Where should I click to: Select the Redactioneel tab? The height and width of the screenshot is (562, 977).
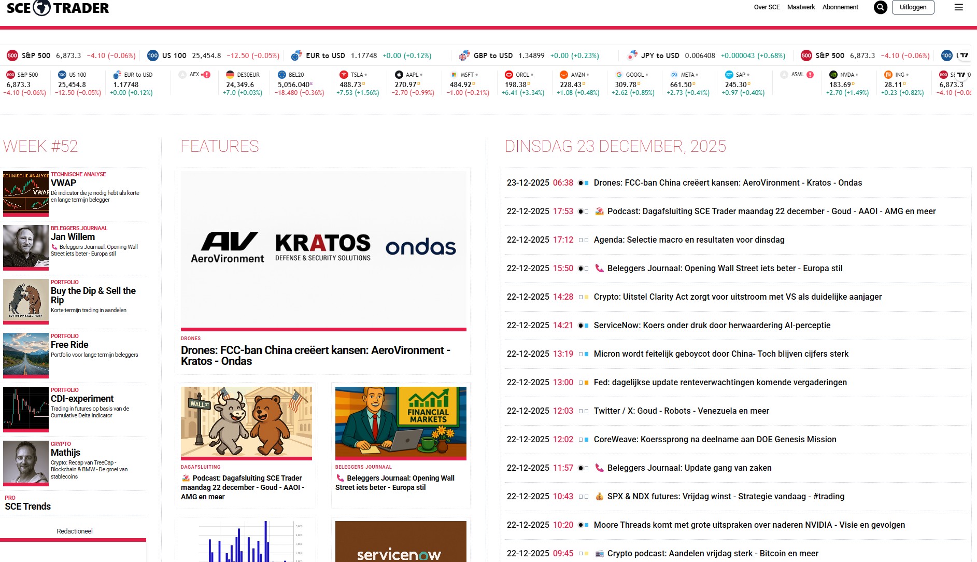[75, 531]
